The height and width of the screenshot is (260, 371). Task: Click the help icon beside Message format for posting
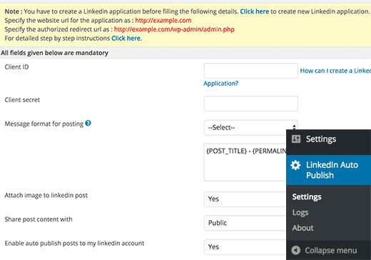88,124
